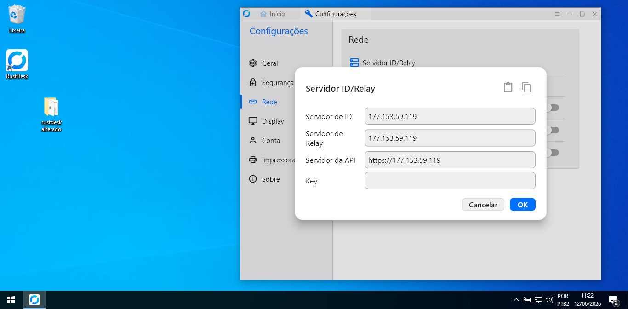Cancel the server settings dialog

point(483,205)
